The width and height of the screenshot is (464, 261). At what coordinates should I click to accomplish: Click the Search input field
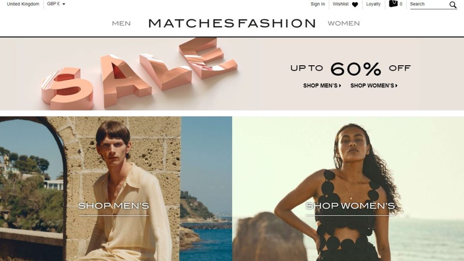429,4
